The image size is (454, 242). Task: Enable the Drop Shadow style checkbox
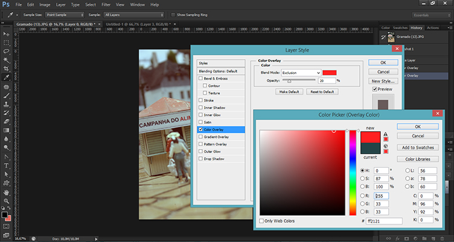(x=201, y=158)
